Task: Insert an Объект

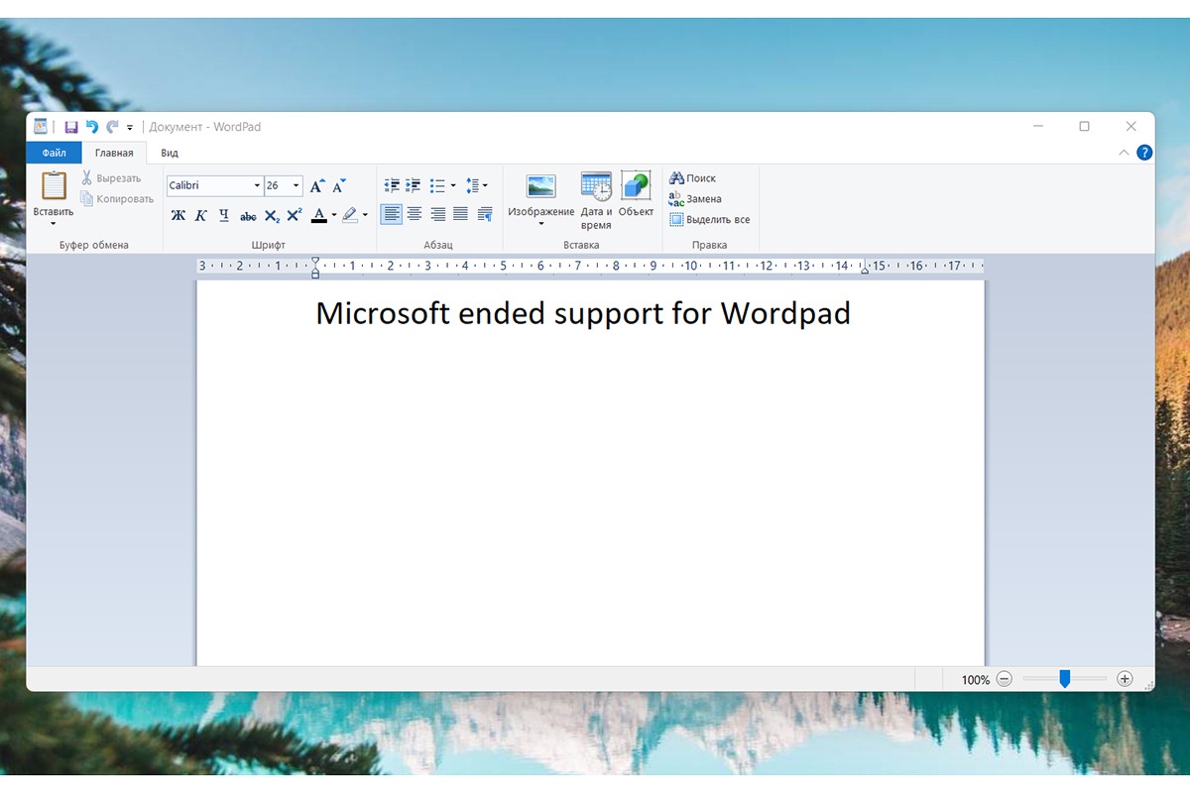Action: click(x=636, y=194)
